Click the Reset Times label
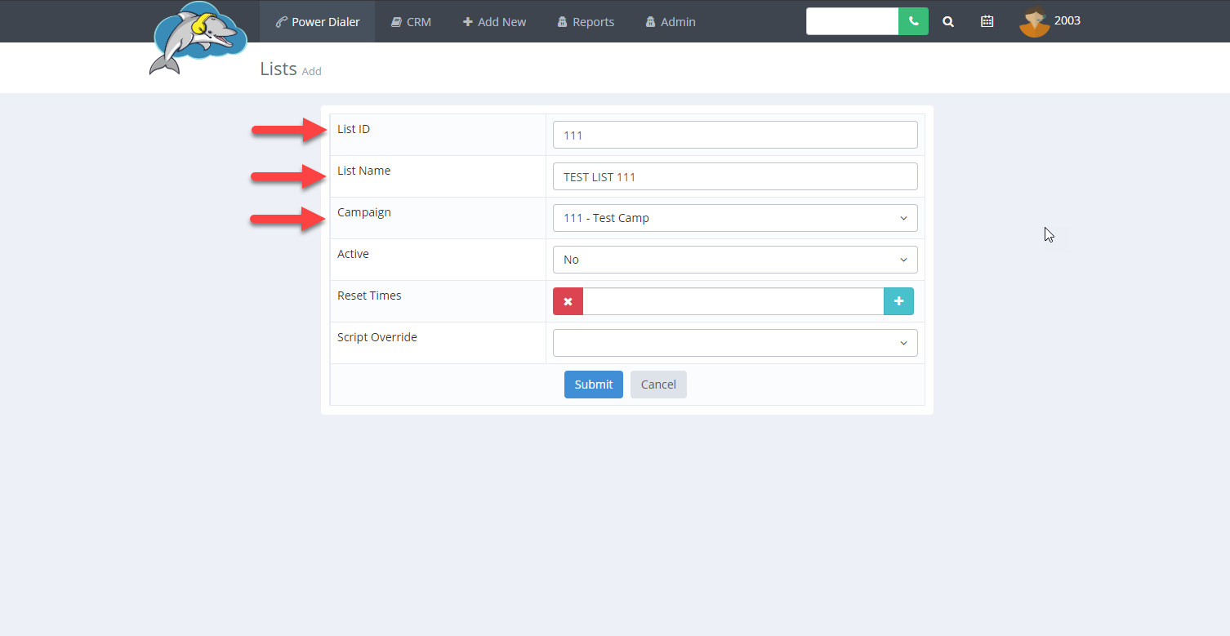The width and height of the screenshot is (1230, 636). coord(369,296)
